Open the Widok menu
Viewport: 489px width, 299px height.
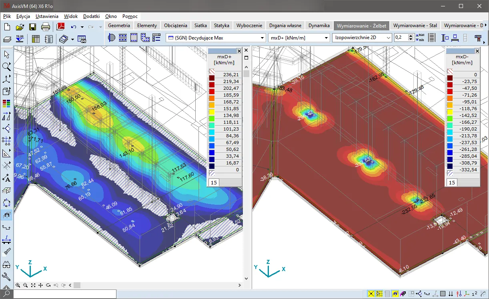[70, 16]
